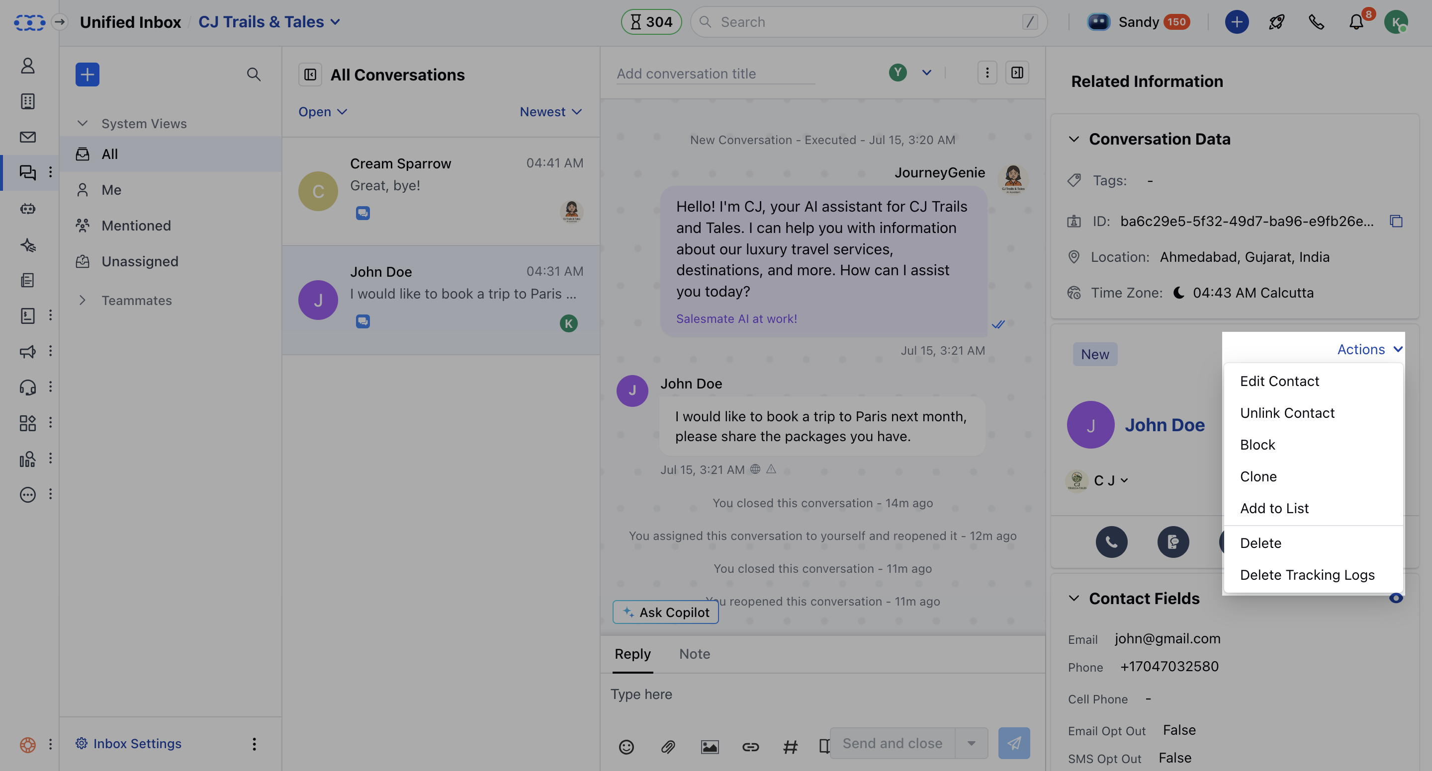
Task: Click the Add conversation title field
Action: click(x=716, y=74)
